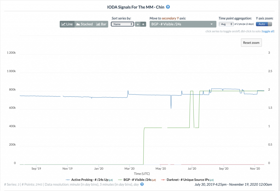
Task: Click the sharp dip on the blue line
Action: click(171, 108)
